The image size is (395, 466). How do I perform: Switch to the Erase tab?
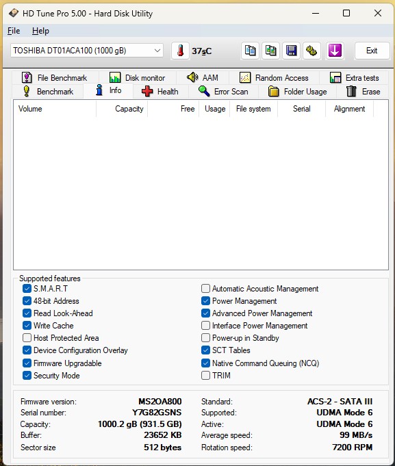[363, 92]
